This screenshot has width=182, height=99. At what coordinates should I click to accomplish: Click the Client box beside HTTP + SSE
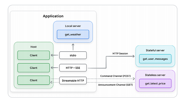[x=34, y=68]
